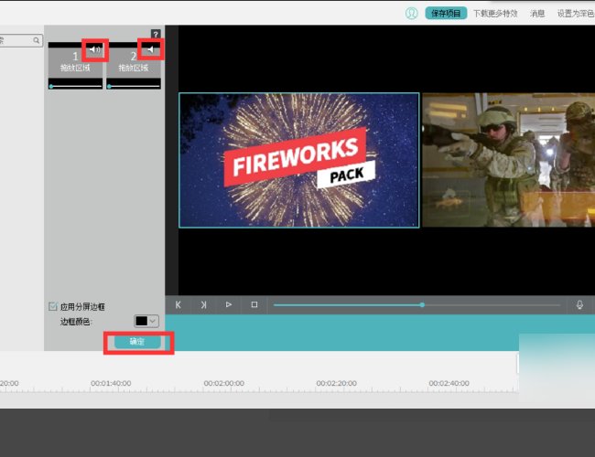Step to next frame in preview
Viewport: 595px width, 457px height.
[x=203, y=304]
